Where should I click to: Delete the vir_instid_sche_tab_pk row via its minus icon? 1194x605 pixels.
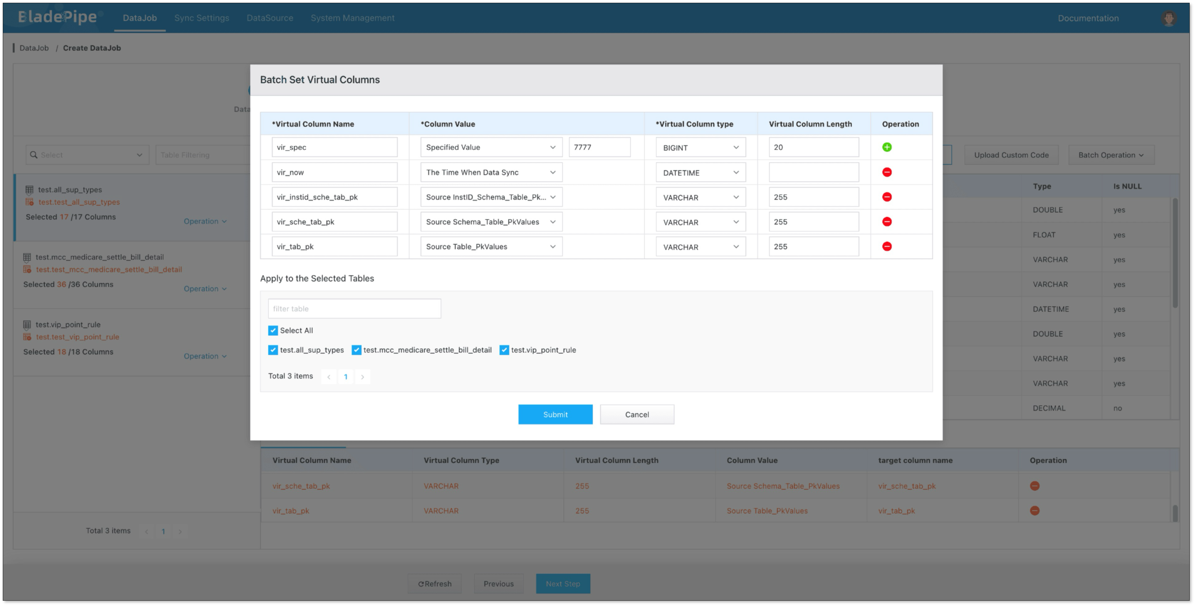click(887, 197)
